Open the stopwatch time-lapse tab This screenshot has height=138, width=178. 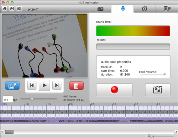tap(145, 9)
